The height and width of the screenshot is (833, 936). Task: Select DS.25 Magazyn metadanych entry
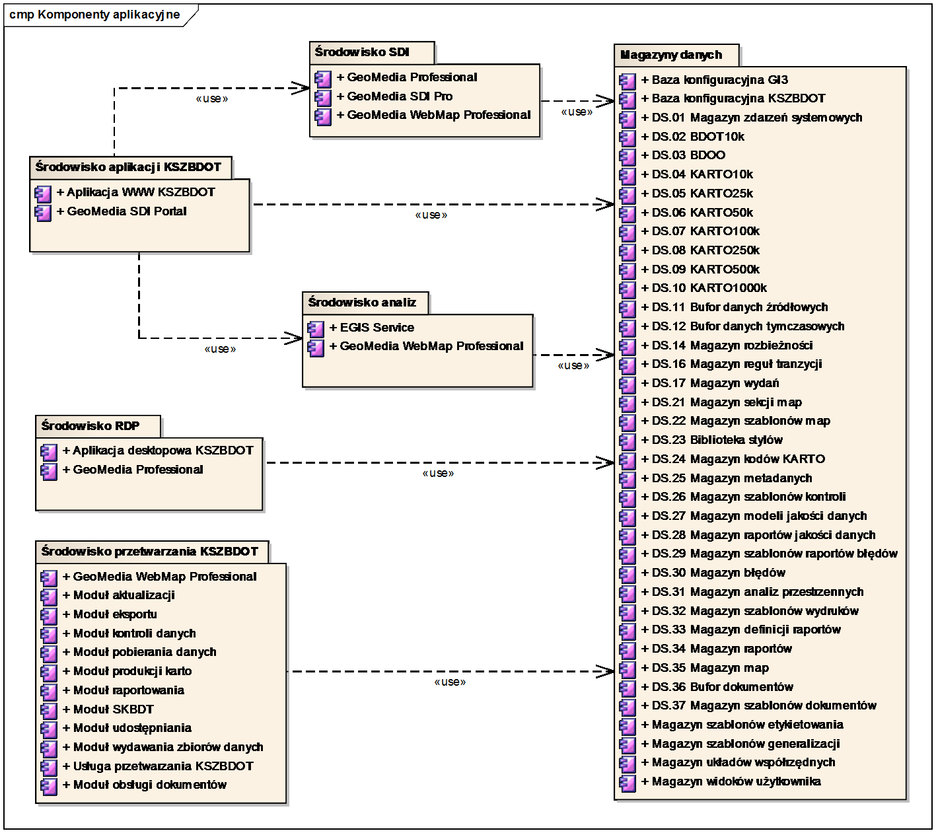(x=726, y=478)
